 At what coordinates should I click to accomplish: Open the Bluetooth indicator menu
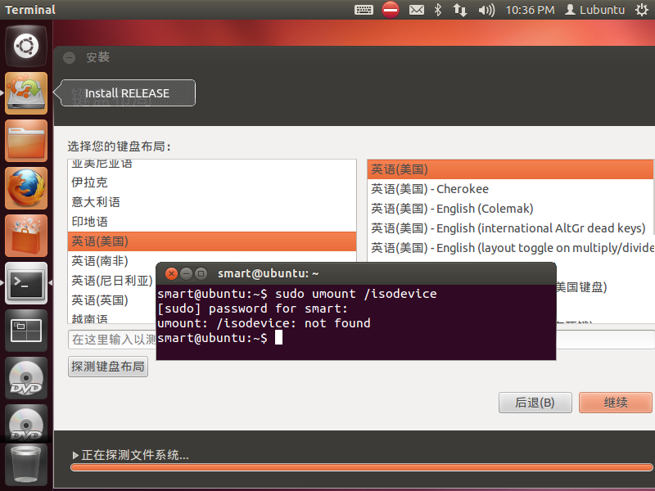point(438,10)
